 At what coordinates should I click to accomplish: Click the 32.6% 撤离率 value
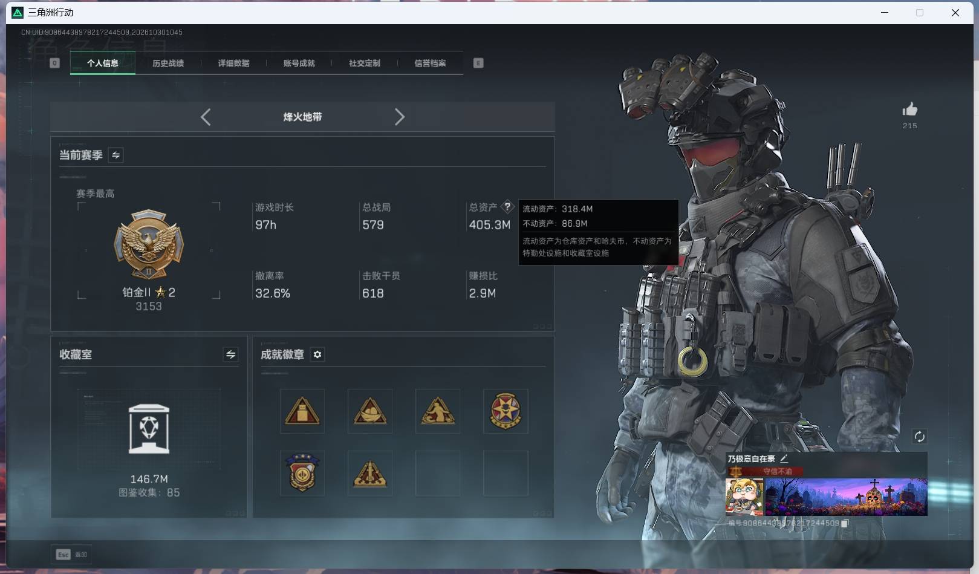[273, 293]
